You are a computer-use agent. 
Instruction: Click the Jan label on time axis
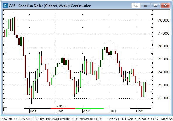(60, 111)
